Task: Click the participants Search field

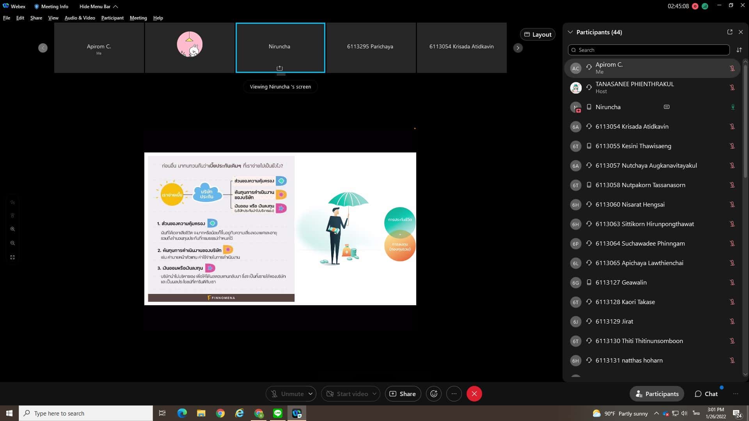Action: 650,50
